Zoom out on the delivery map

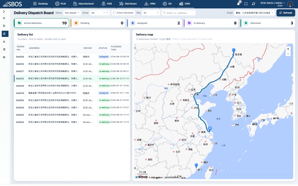pyautogui.click(x=288, y=54)
